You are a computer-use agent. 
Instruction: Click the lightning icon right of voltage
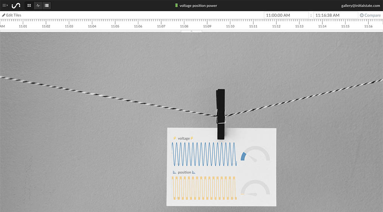(192, 138)
